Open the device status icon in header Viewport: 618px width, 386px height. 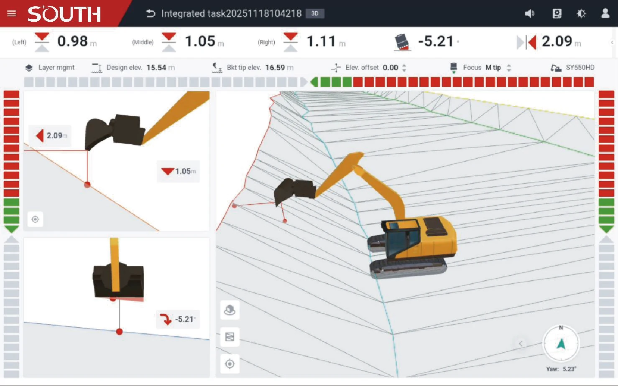coord(557,13)
